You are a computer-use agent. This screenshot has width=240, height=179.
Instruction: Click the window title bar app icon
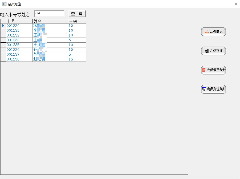[x=4, y=4]
